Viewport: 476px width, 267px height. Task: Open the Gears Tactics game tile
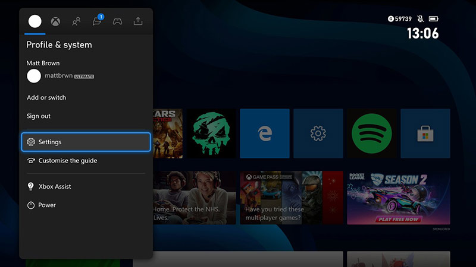coord(168,133)
